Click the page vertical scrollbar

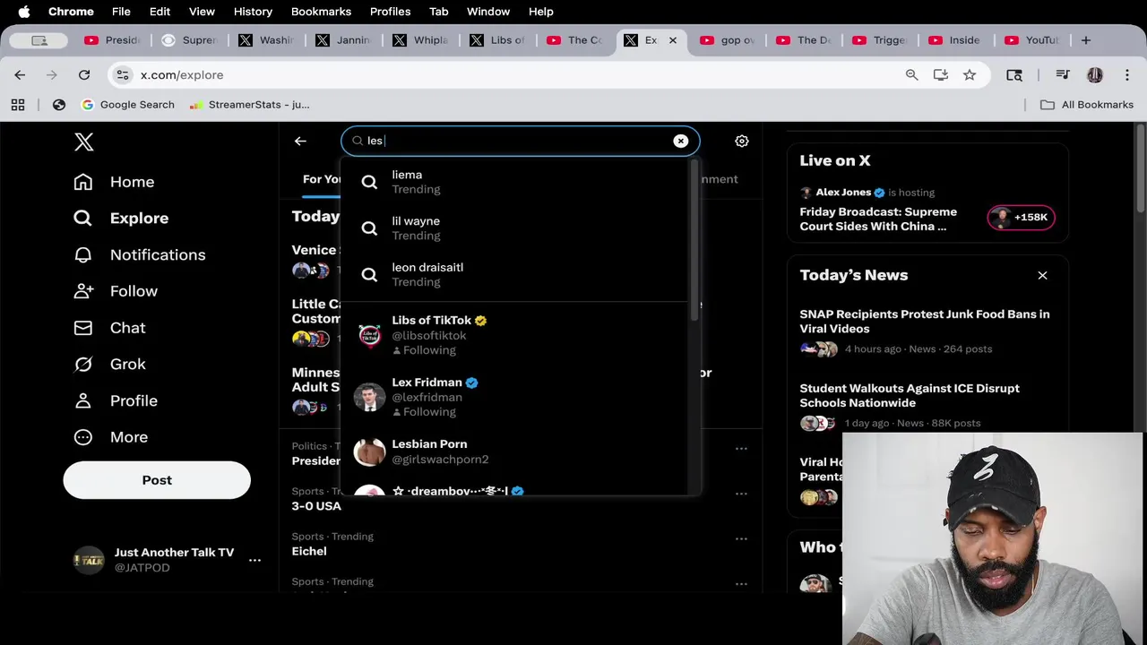pyautogui.click(x=1140, y=170)
